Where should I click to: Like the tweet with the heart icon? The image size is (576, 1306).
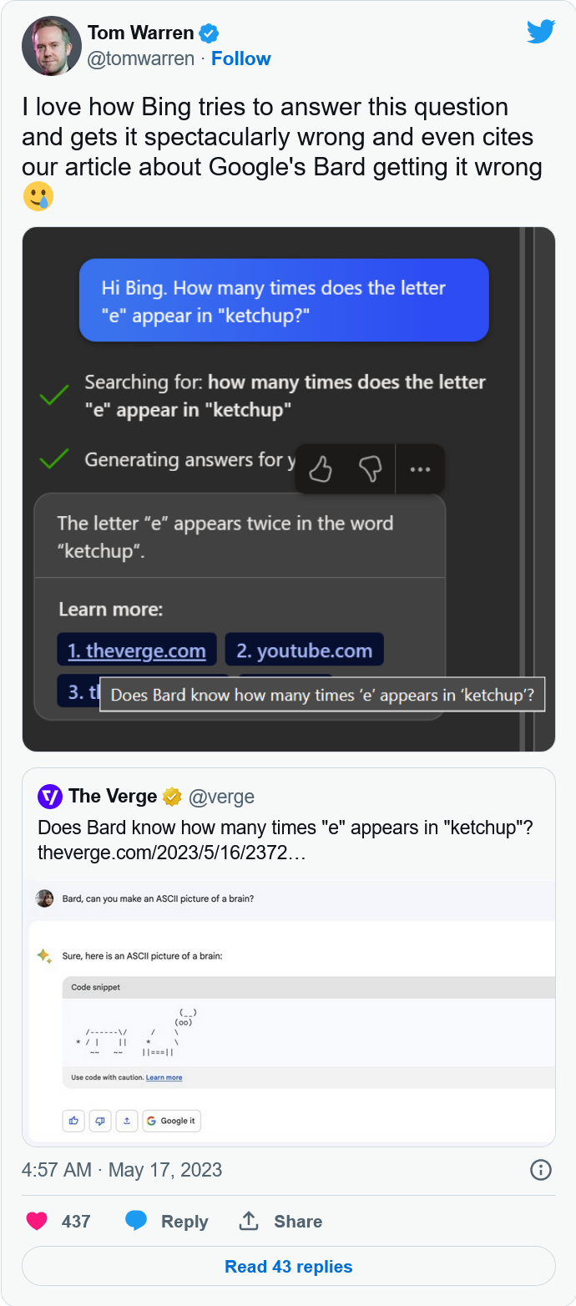point(37,1221)
